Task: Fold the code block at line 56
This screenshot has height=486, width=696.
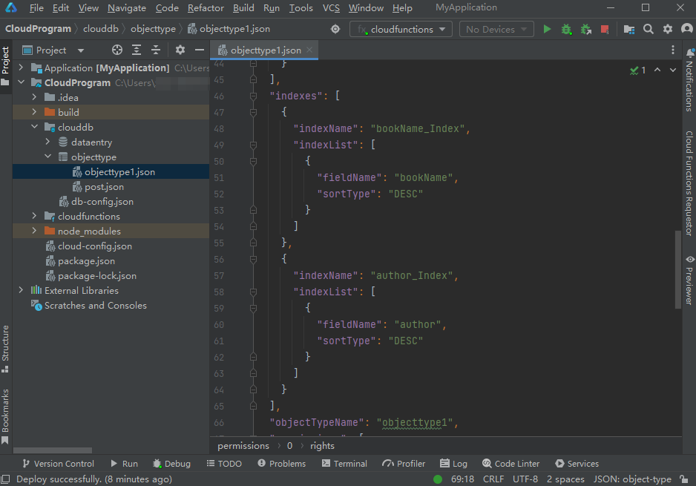Action: pos(254,259)
